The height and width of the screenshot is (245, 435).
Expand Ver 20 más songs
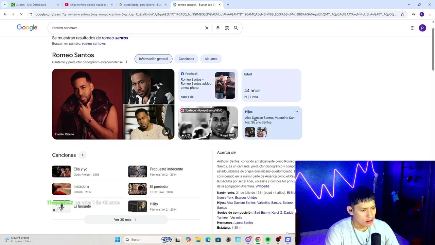[125, 219]
